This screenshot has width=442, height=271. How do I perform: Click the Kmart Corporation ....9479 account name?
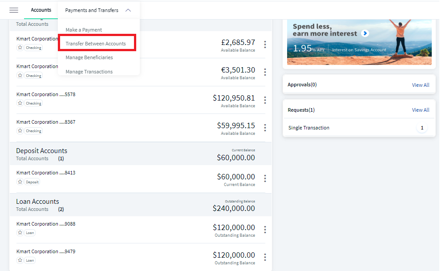(x=46, y=251)
